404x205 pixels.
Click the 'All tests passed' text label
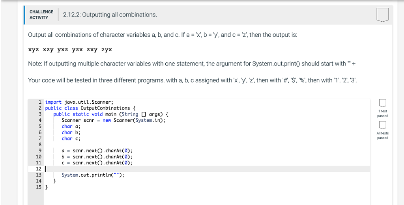(383, 136)
